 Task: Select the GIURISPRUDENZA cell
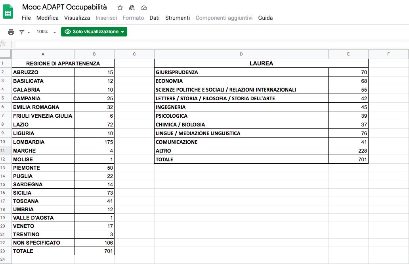click(x=241, y=72)
